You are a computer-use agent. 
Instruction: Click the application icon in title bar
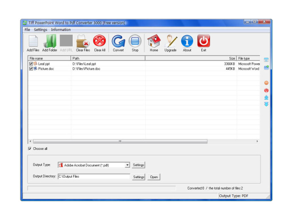click(25, 23)
